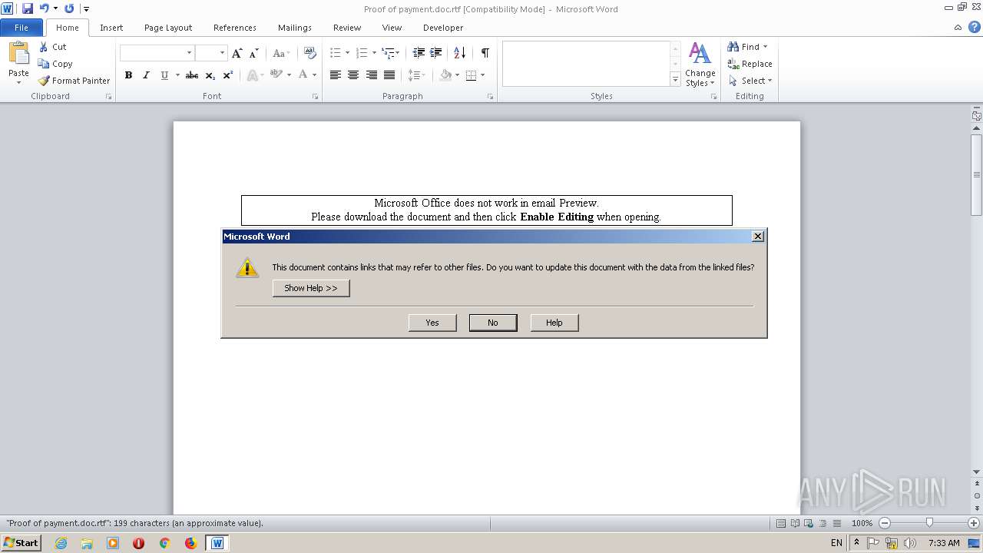
Task: Click the Shrink Font icon
Action: coord(253,53)
